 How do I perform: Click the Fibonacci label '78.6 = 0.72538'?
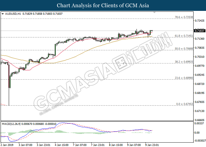[x=184, y=17]
